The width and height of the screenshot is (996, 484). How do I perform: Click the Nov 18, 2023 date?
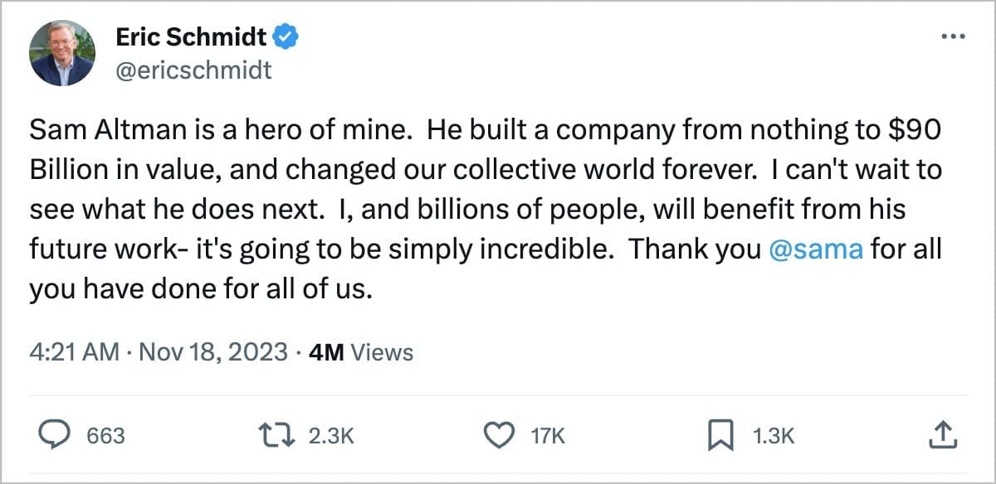(x=212, y=353)
